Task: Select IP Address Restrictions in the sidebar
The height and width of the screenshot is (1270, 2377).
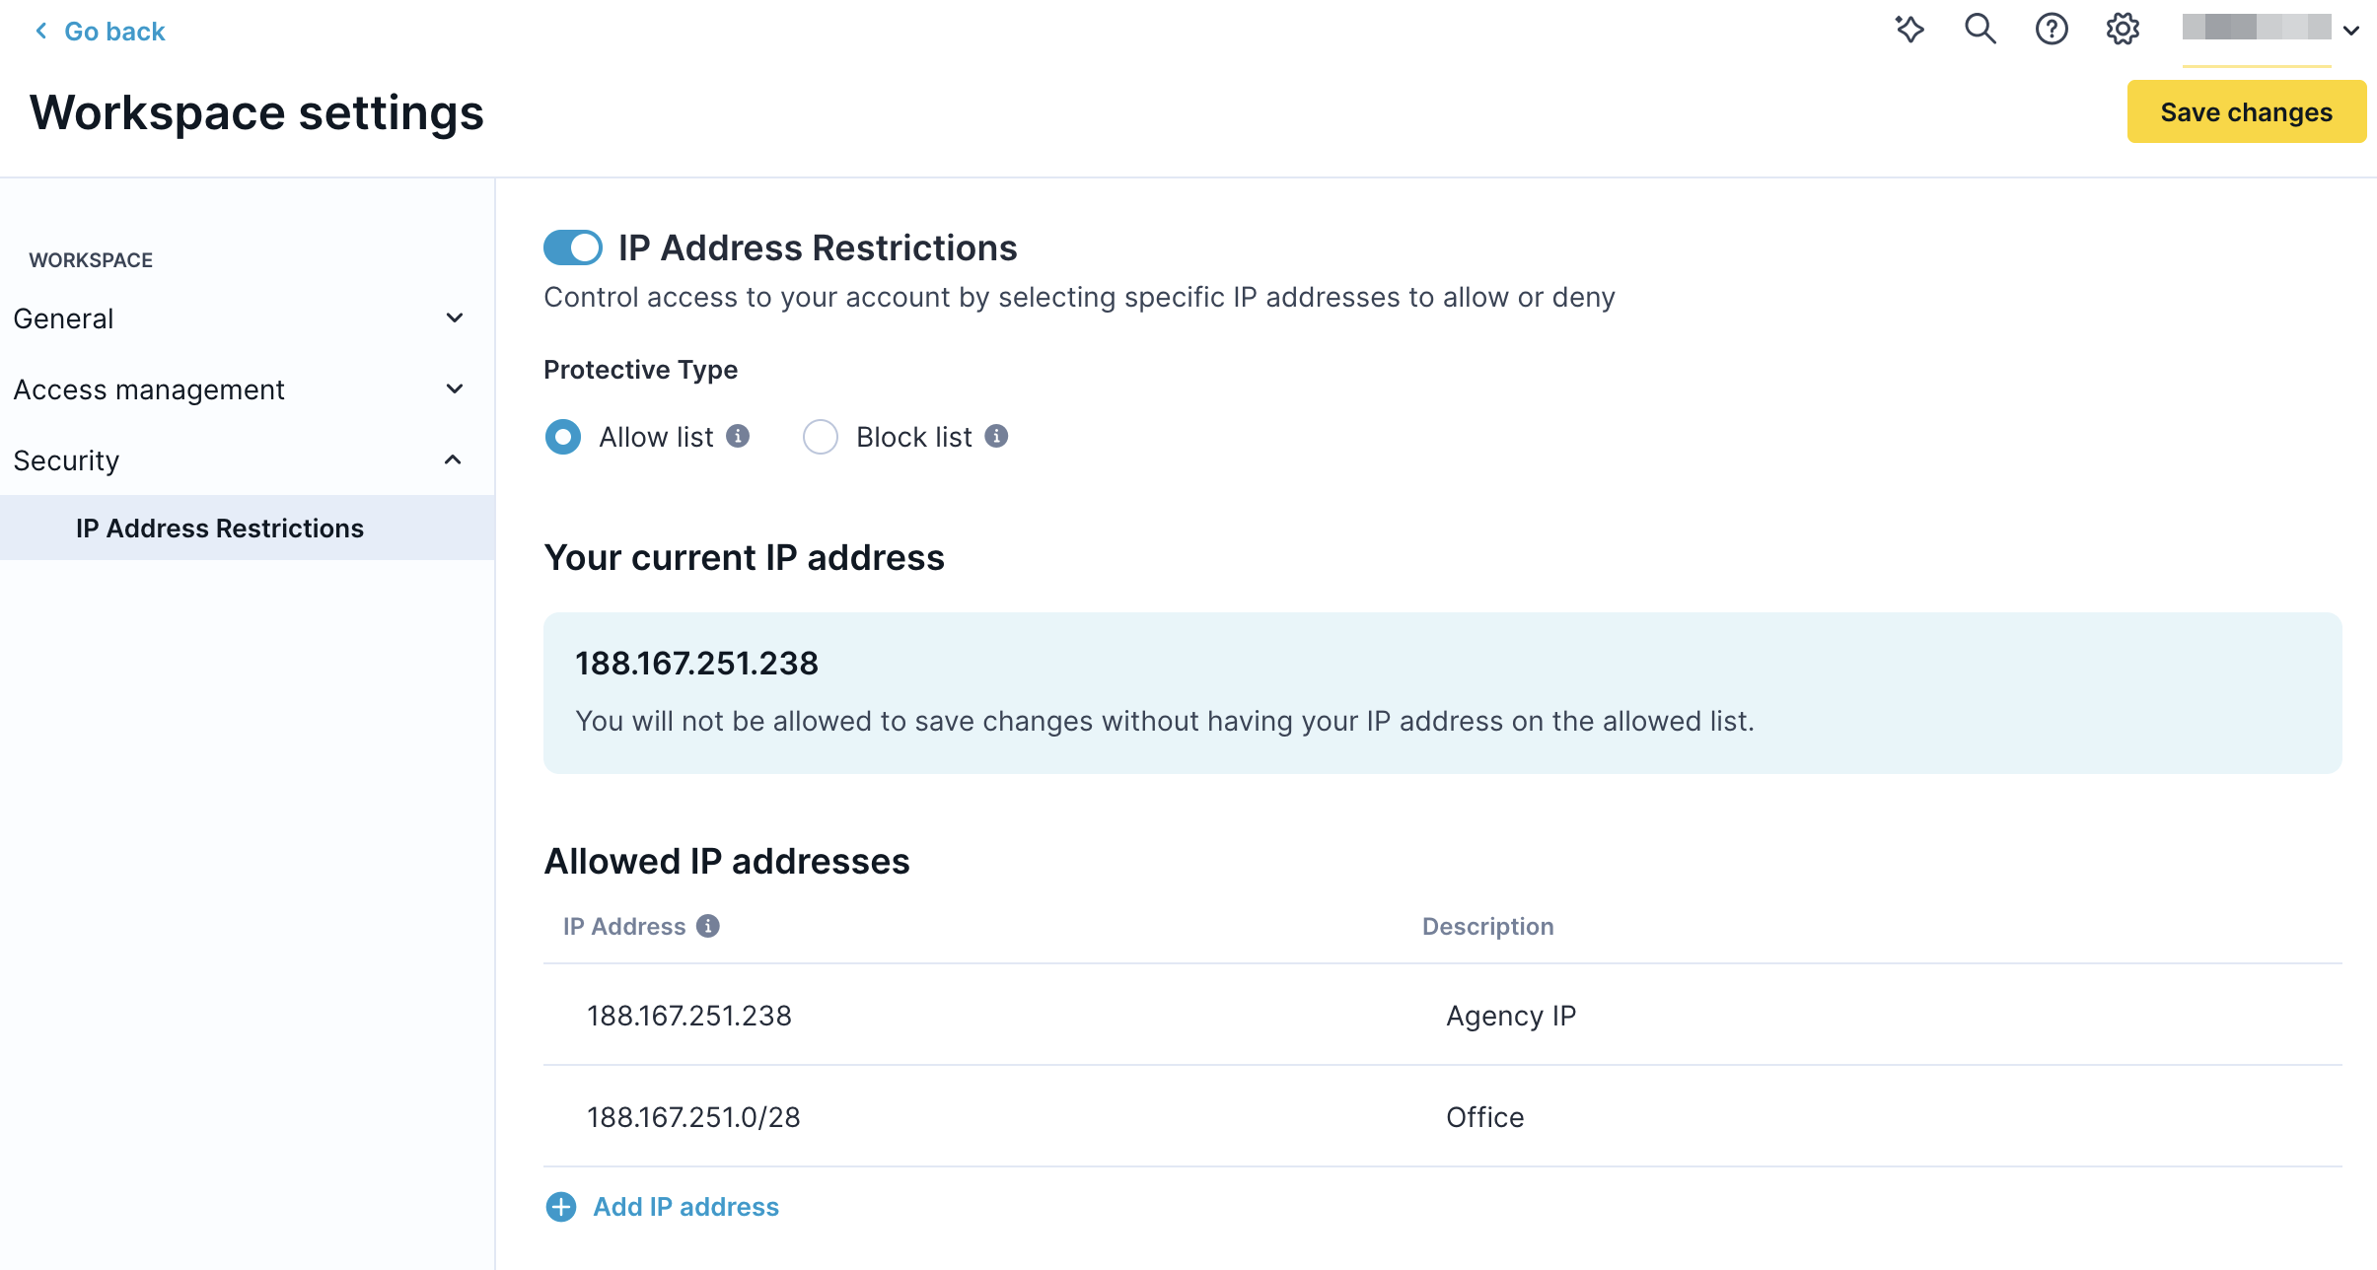Action: (x=219, y=528)
